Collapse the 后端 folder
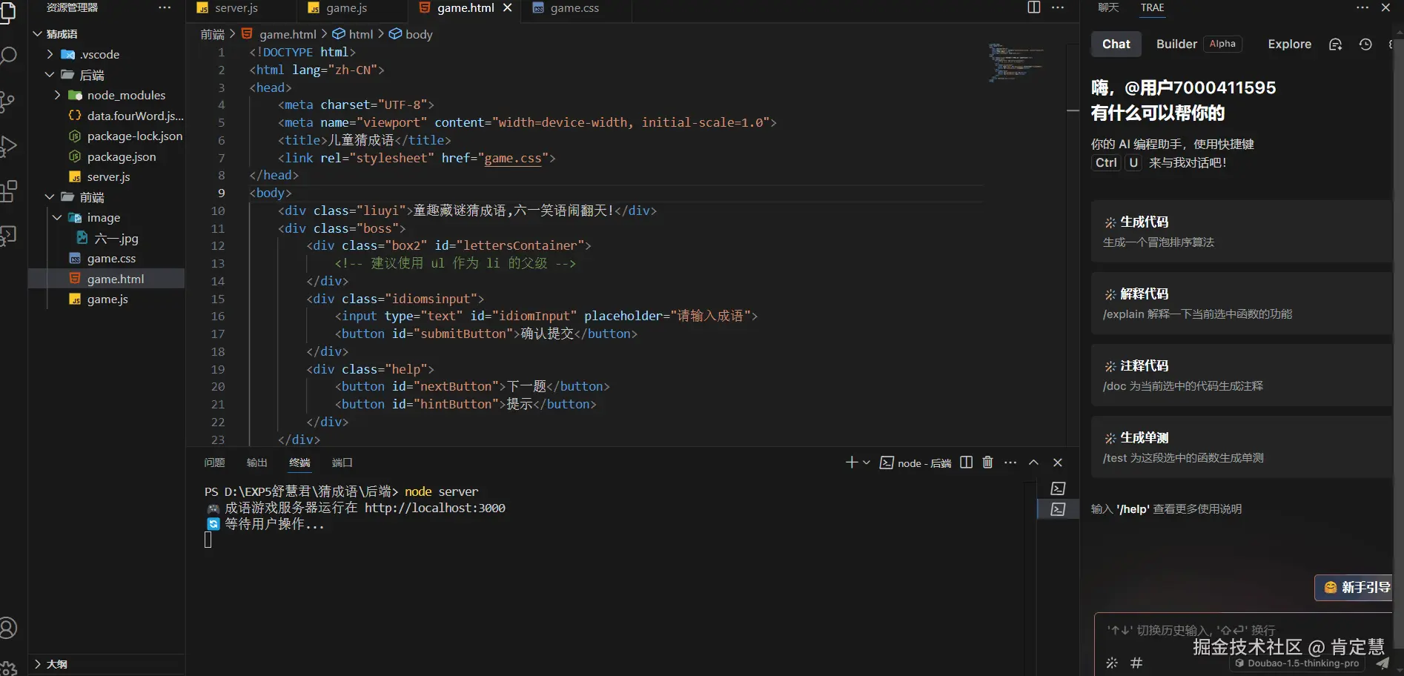The width and height of the screenshot is (1404, 676). pyautogui.click(x=50, y=75)
